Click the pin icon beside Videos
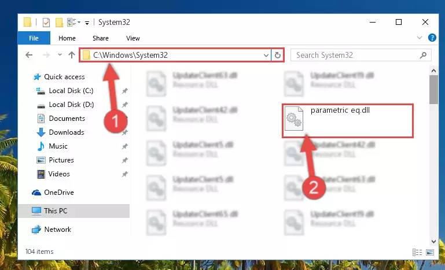This screenshot has height=270, width=445. [124, 174]
